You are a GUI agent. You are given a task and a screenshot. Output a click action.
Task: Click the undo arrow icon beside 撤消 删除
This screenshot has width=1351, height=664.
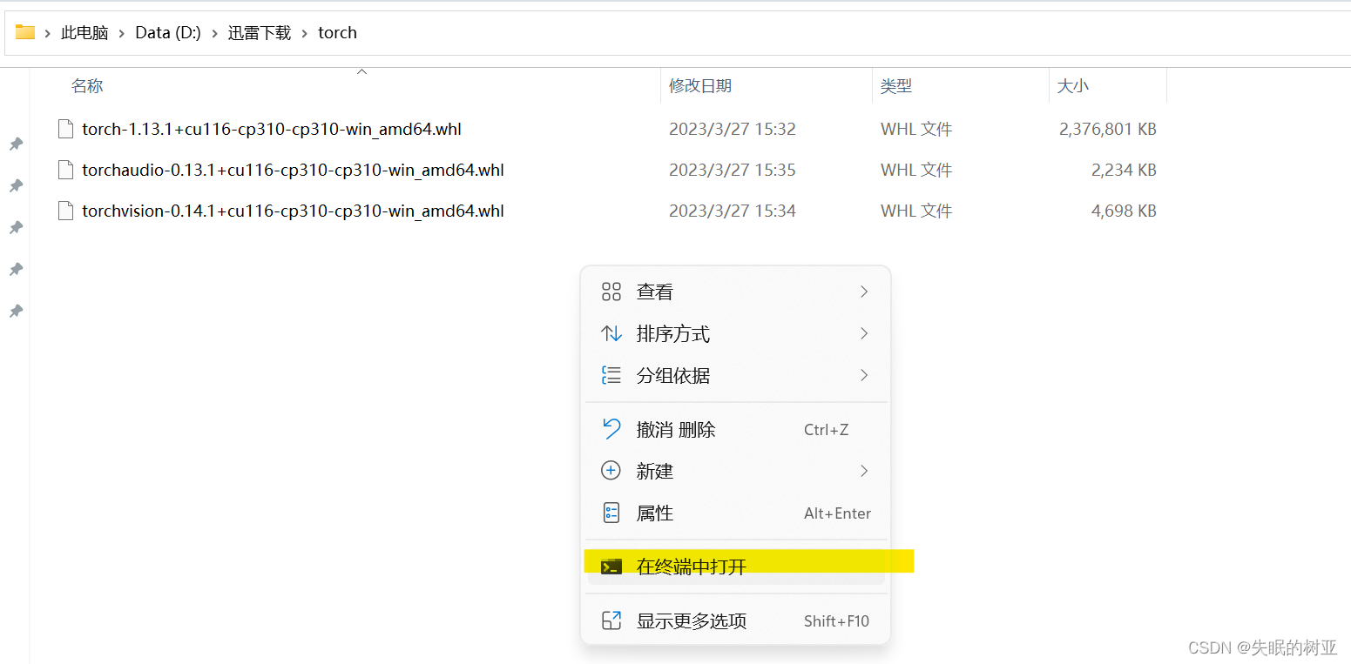611,429
